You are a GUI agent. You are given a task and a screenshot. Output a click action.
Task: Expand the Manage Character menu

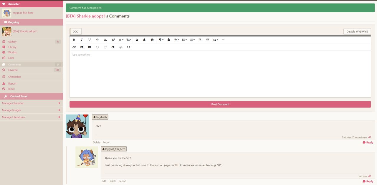(31, 103)
